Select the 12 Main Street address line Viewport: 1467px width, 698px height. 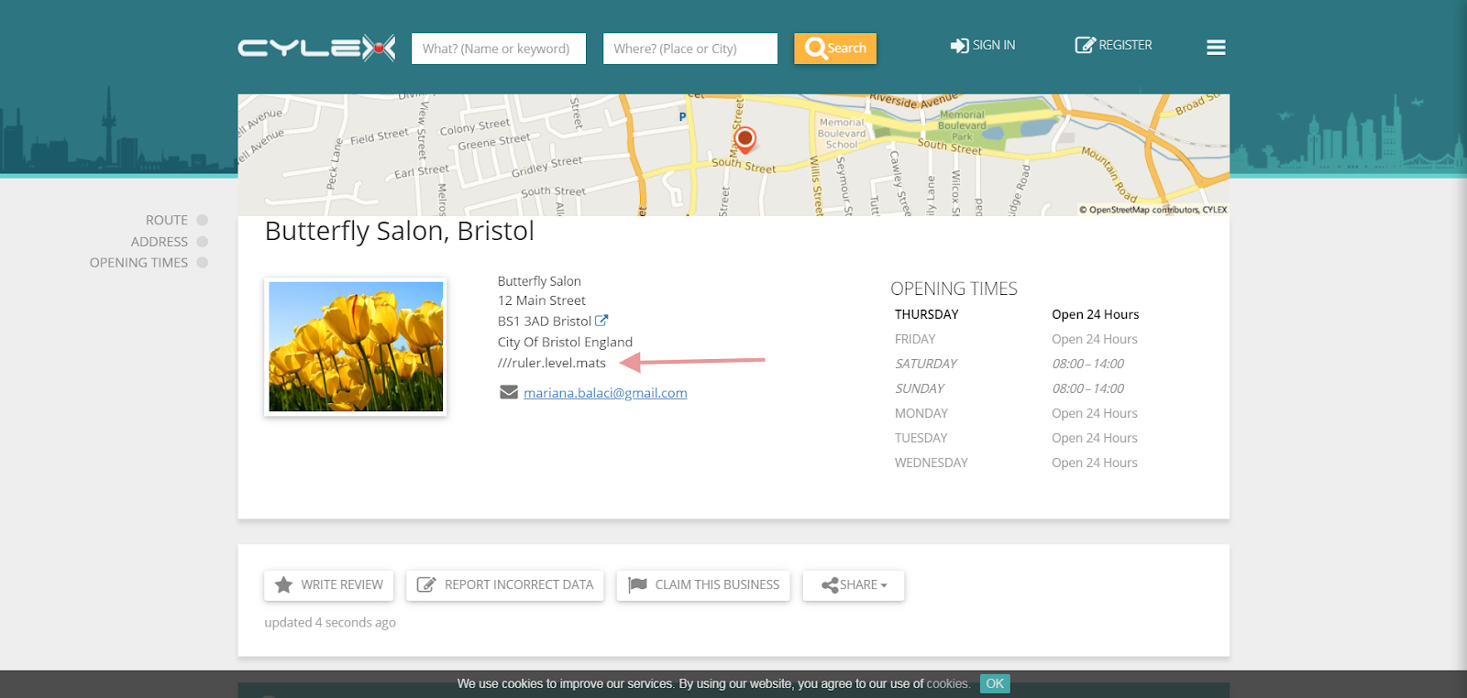tap(542, 300)
